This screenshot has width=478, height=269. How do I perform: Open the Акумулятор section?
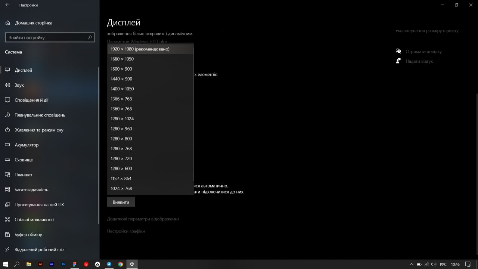coord(50,145)
